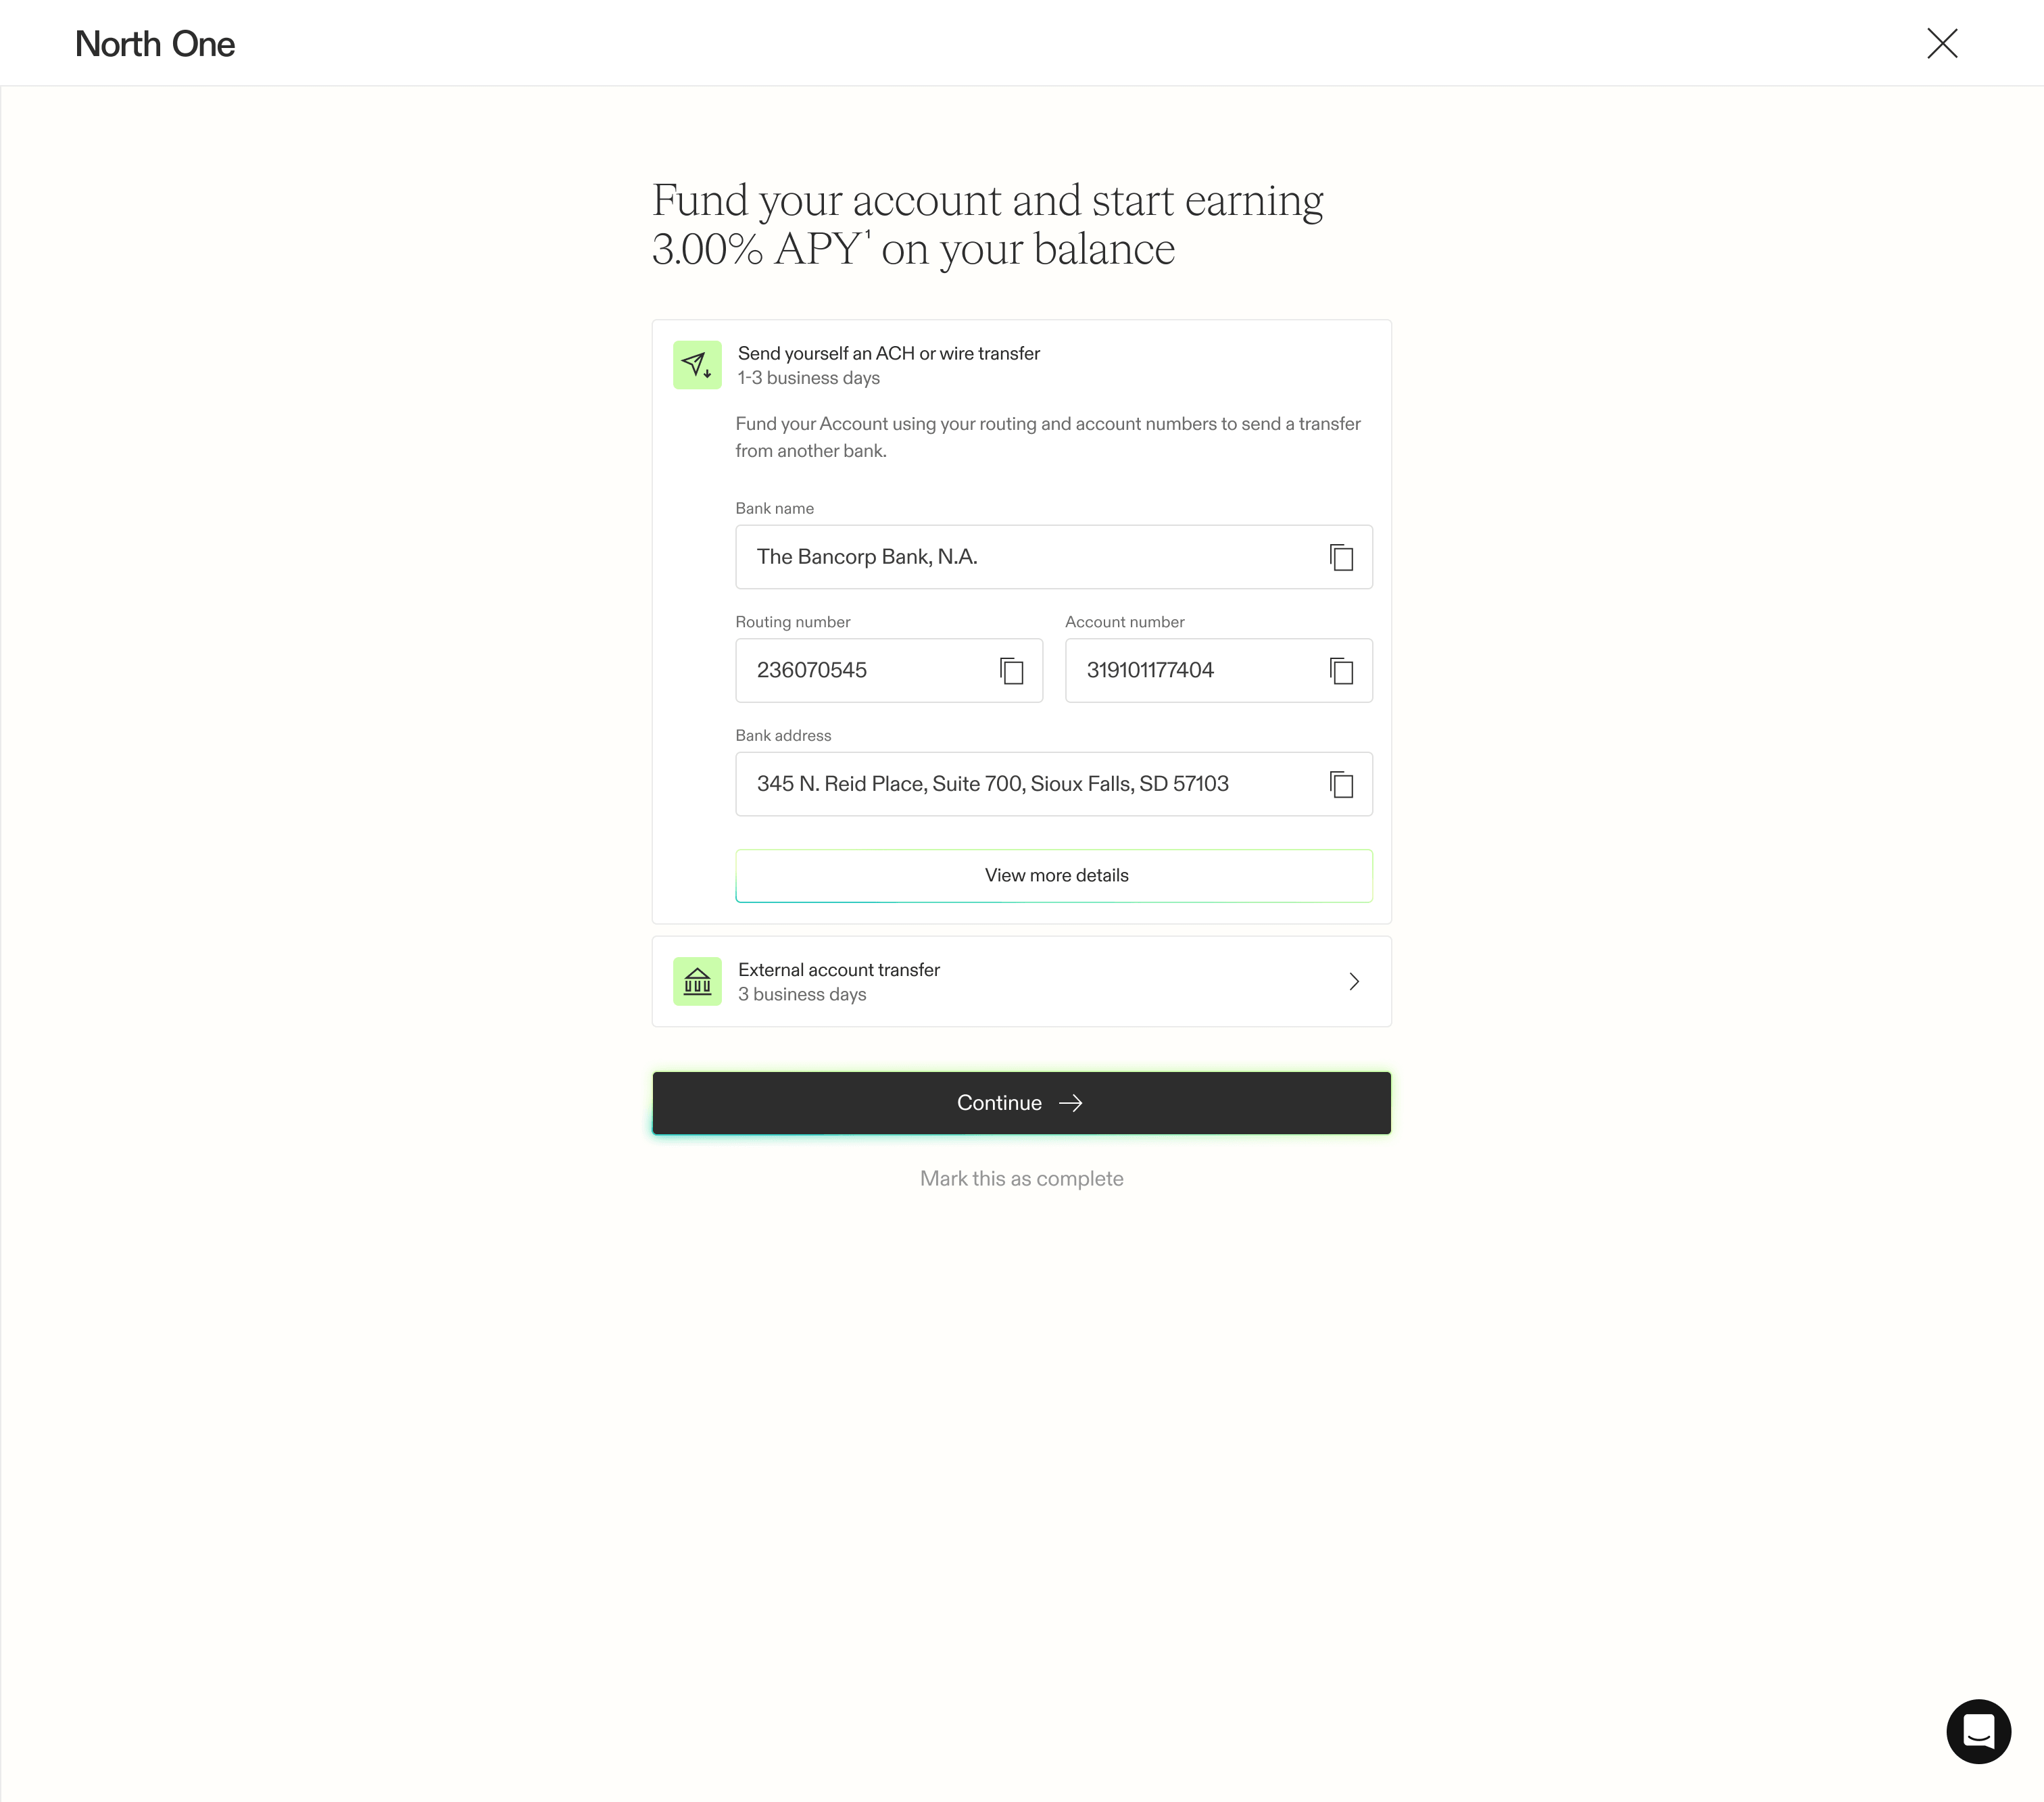
Task: Click the 'External account transfer' label
Action: (x=839, y=969)
